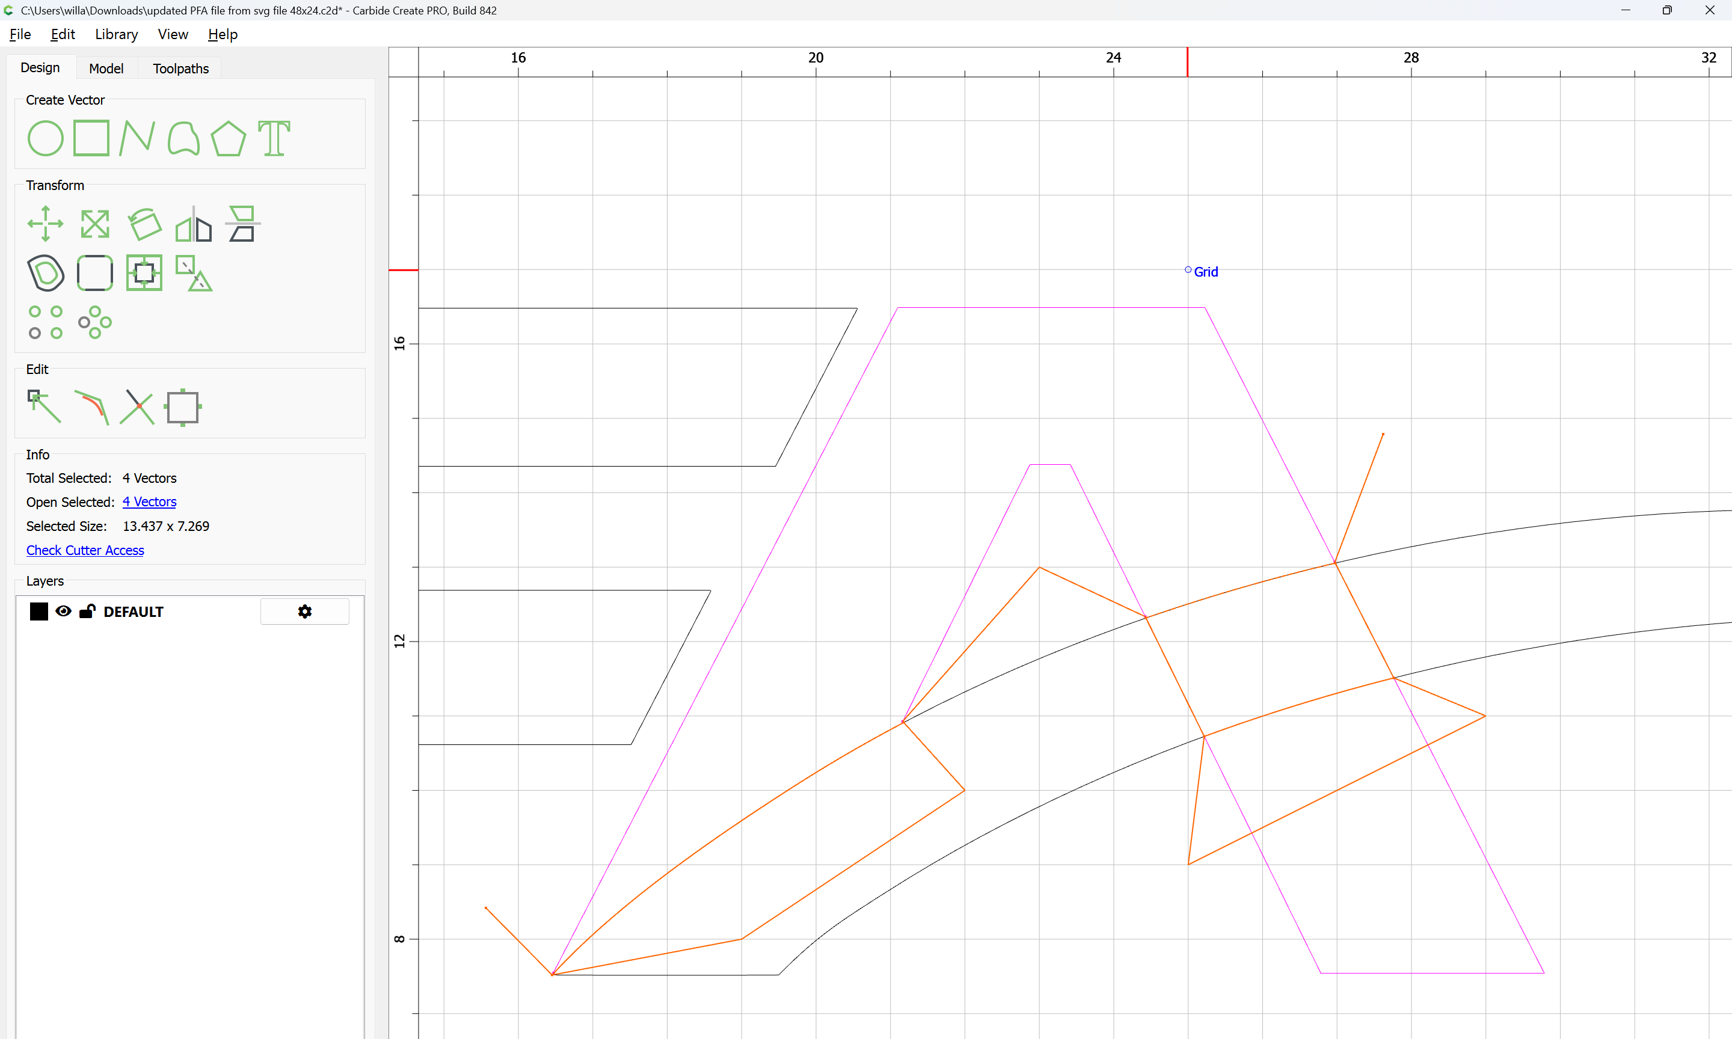Toggle visibility of DEFAULT layer
The height and width of the screenshot is (1039, 1732).
(63, 611)
